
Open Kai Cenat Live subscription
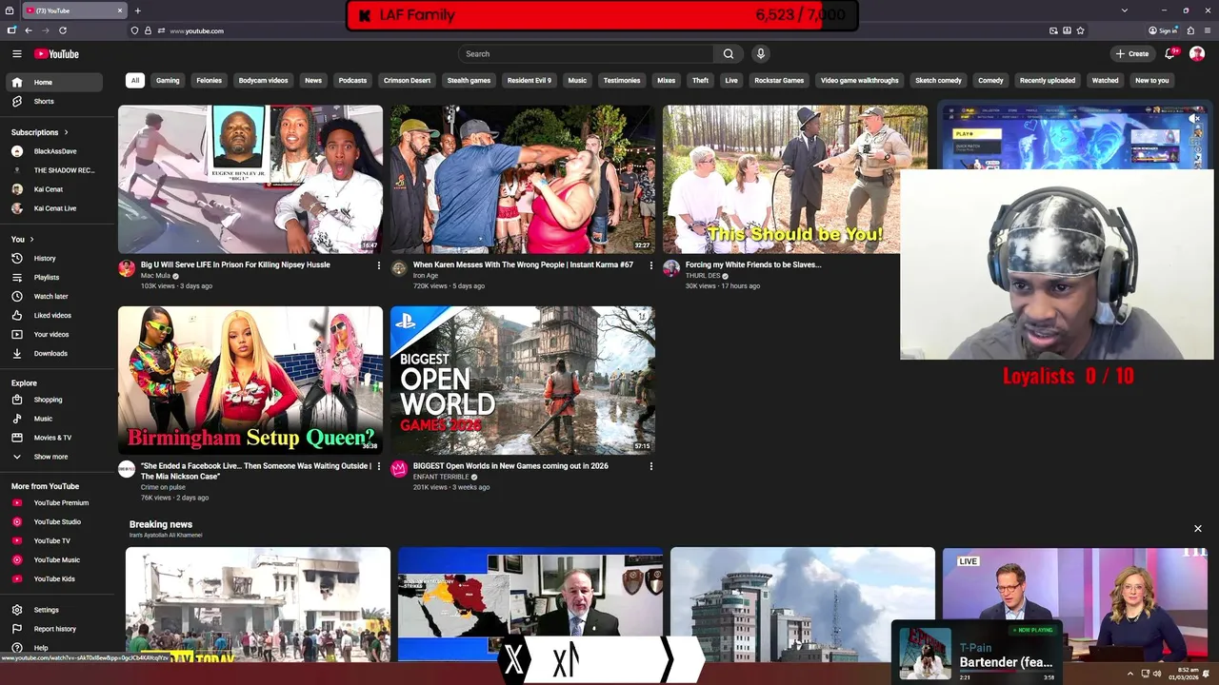(53, 208)
